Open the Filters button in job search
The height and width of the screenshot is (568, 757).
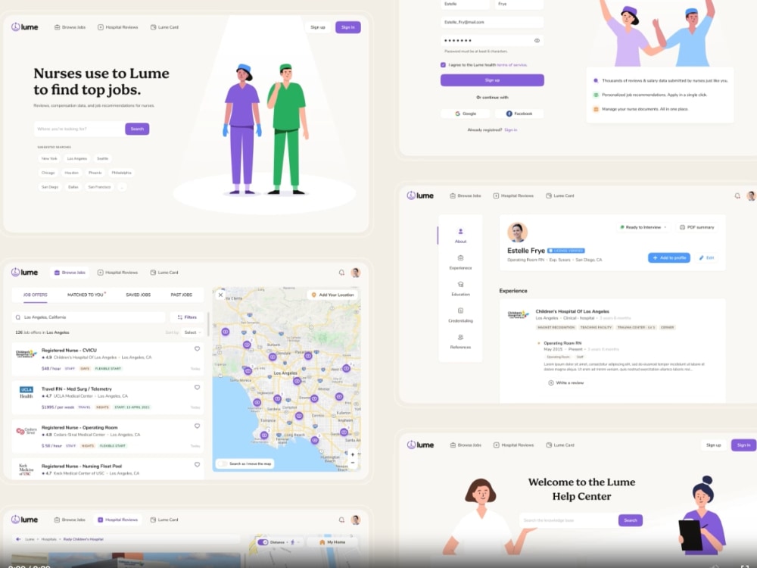[187, 317]
